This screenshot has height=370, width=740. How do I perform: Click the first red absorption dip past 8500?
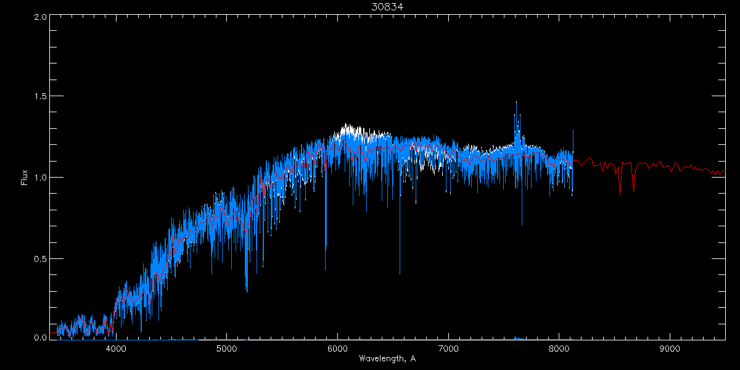(620, 187)
